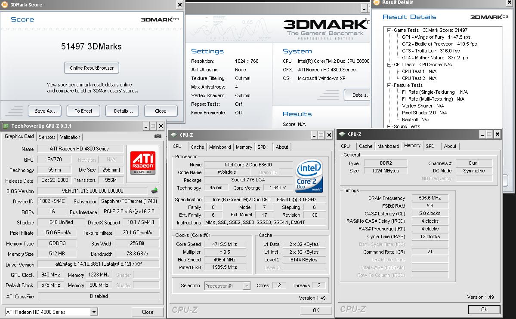Click the Command Rate 2T field
Viewport: 516px width, 319px height.
coord(430,252)
